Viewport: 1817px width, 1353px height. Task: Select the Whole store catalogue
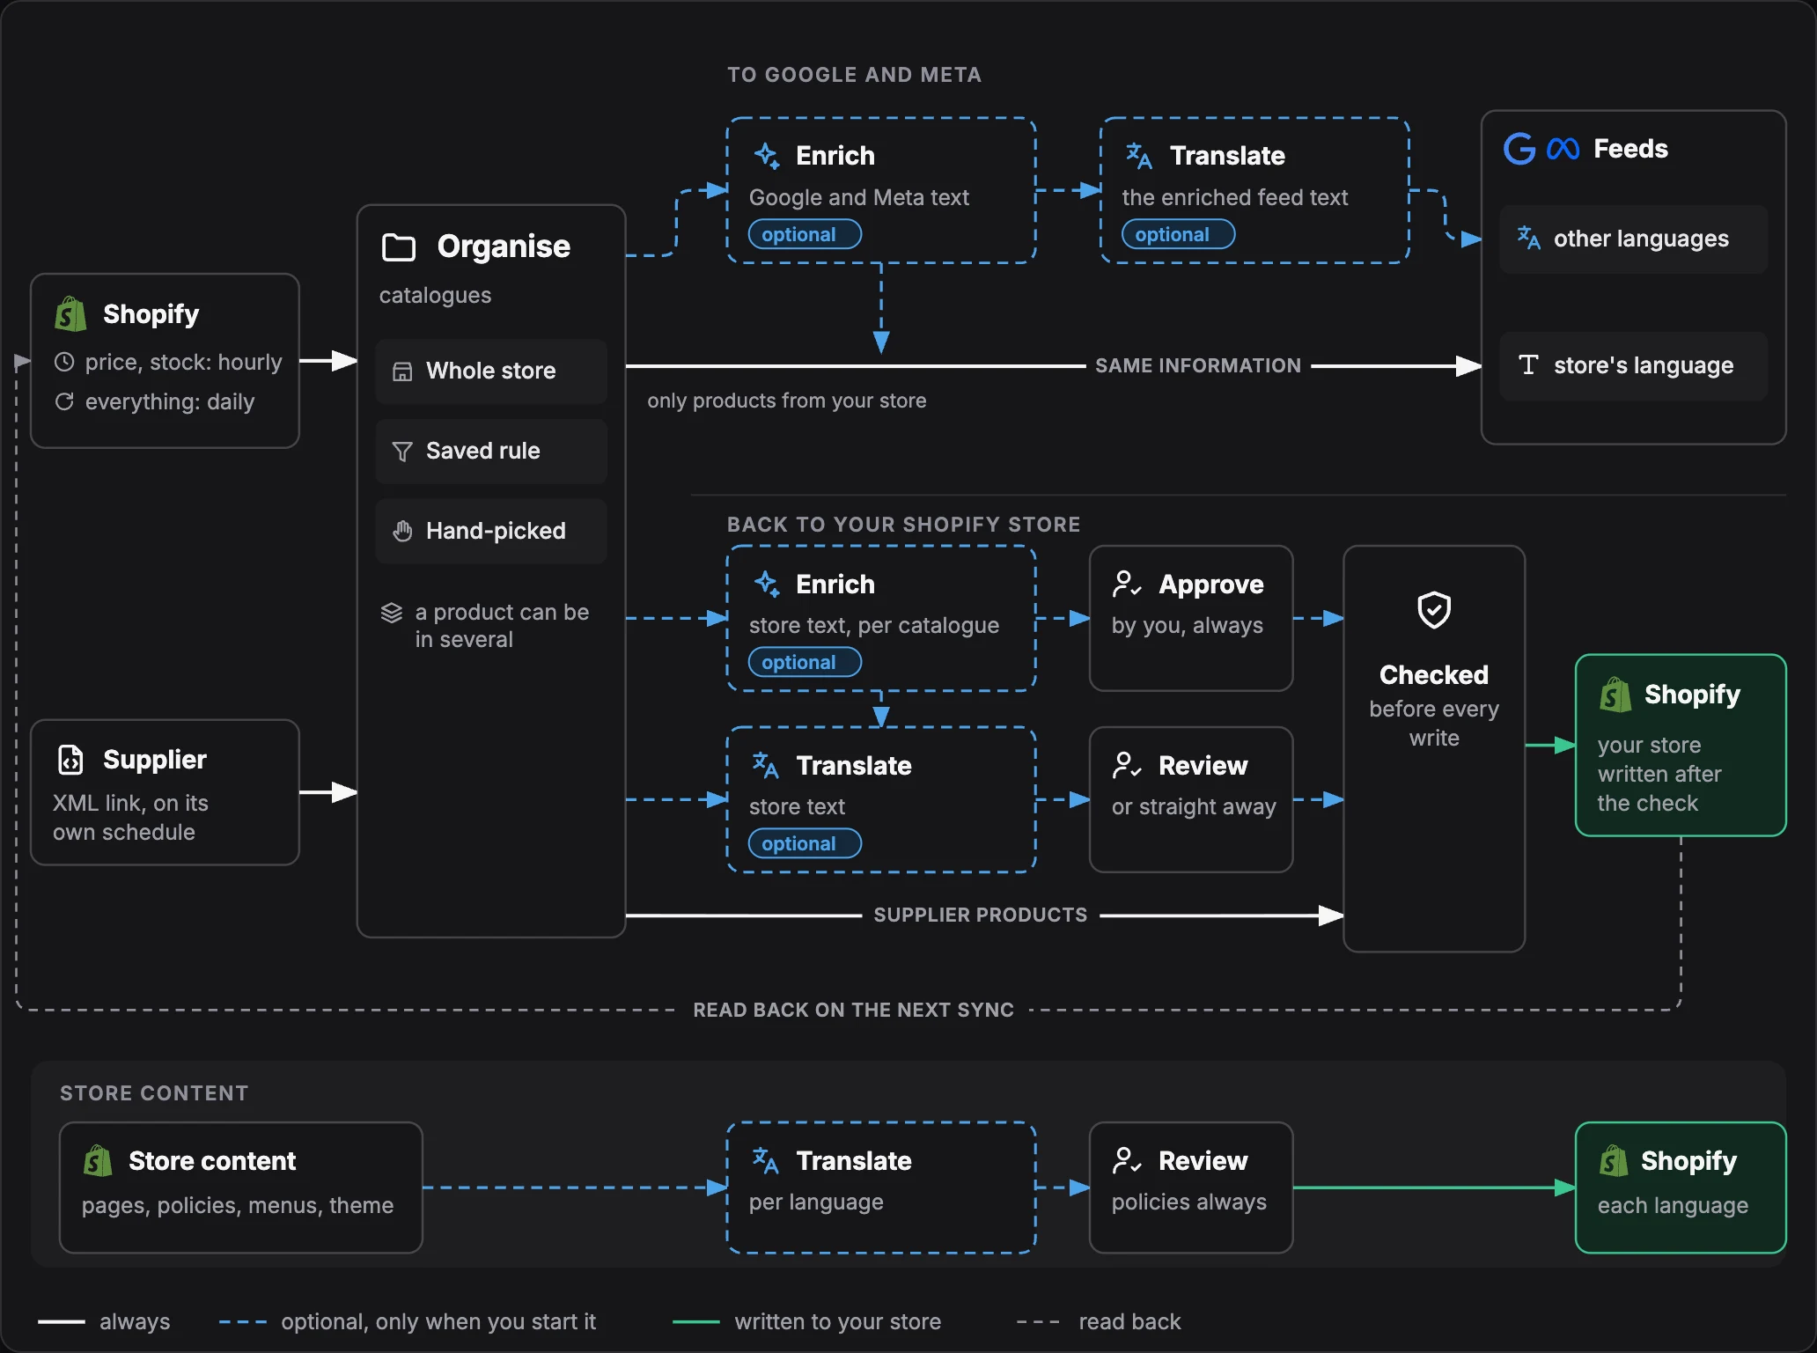(491, 371)
